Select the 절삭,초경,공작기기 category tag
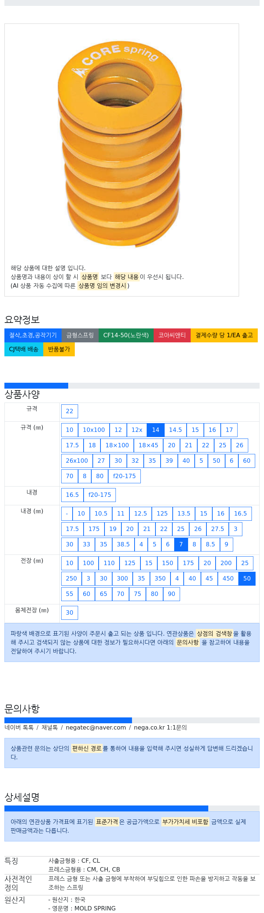The image size is (264, 913). 33,335
